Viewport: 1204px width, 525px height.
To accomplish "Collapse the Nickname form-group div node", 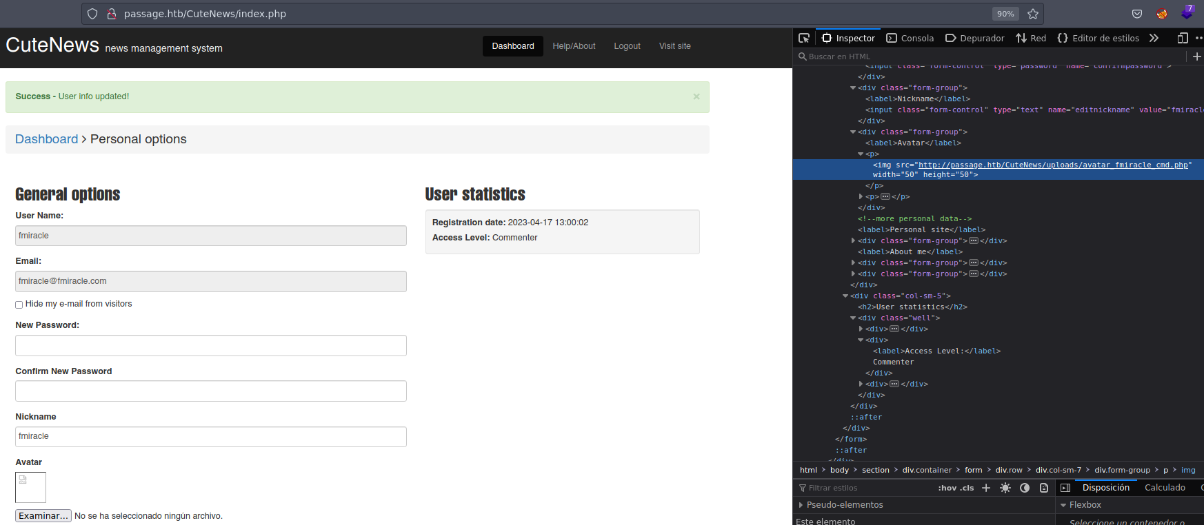I will (x=853, y=88).
